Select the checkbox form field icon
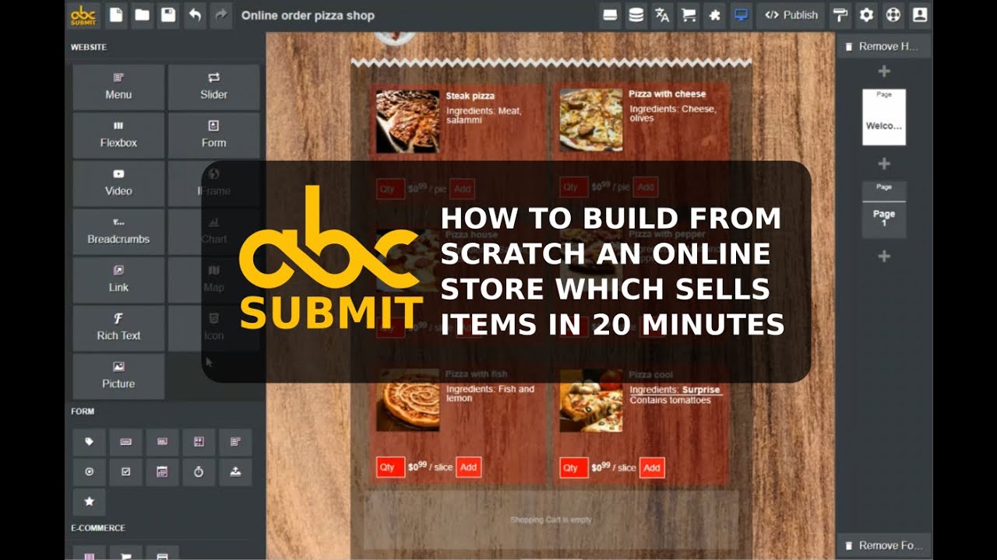 [125, 472]
